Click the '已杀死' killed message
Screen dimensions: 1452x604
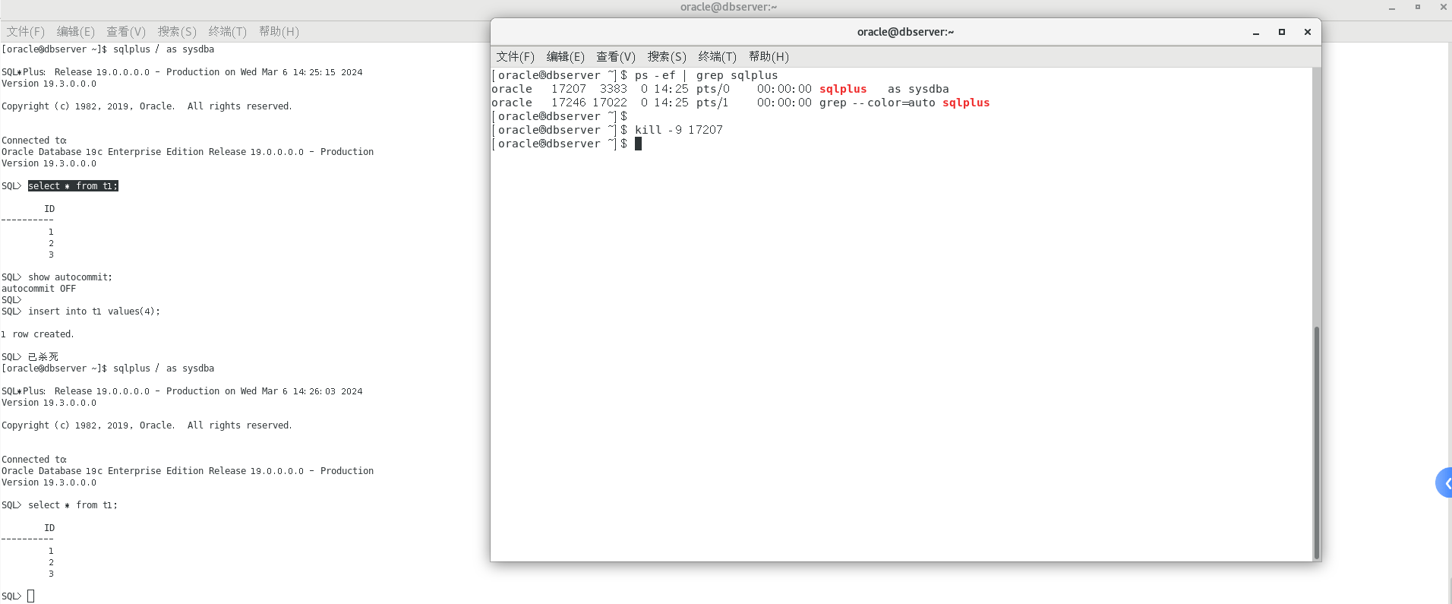point(43,357)
